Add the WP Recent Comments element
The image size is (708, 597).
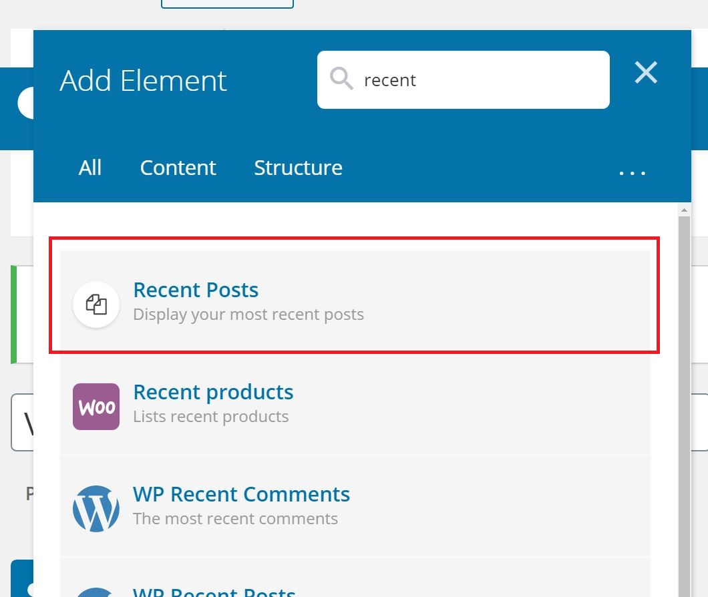pyautogui.click(x=355, y=506)
